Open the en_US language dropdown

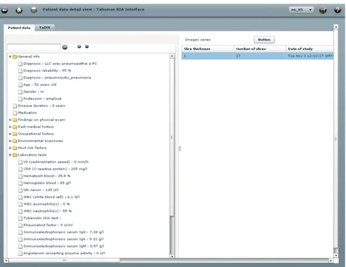(301, 10)
